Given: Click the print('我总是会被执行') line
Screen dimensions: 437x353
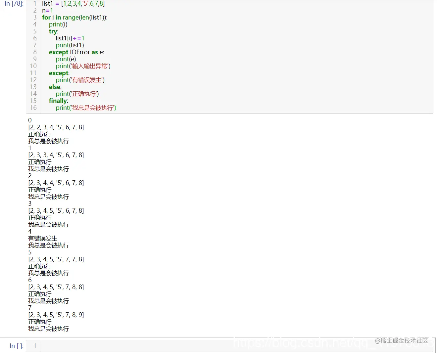Looking at the screenshot, I should click(x=86, y=108).
